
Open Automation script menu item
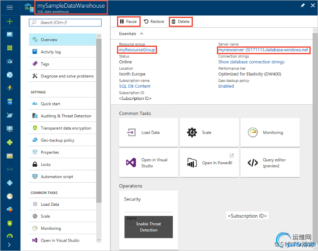[x=62, y=176]
